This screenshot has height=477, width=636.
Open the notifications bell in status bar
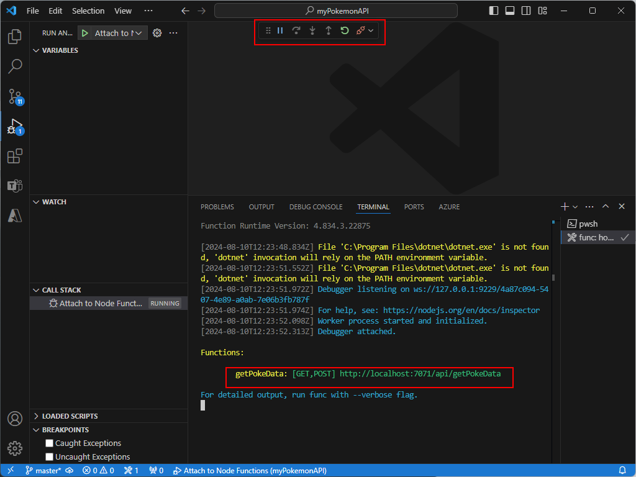click(622, 471)
